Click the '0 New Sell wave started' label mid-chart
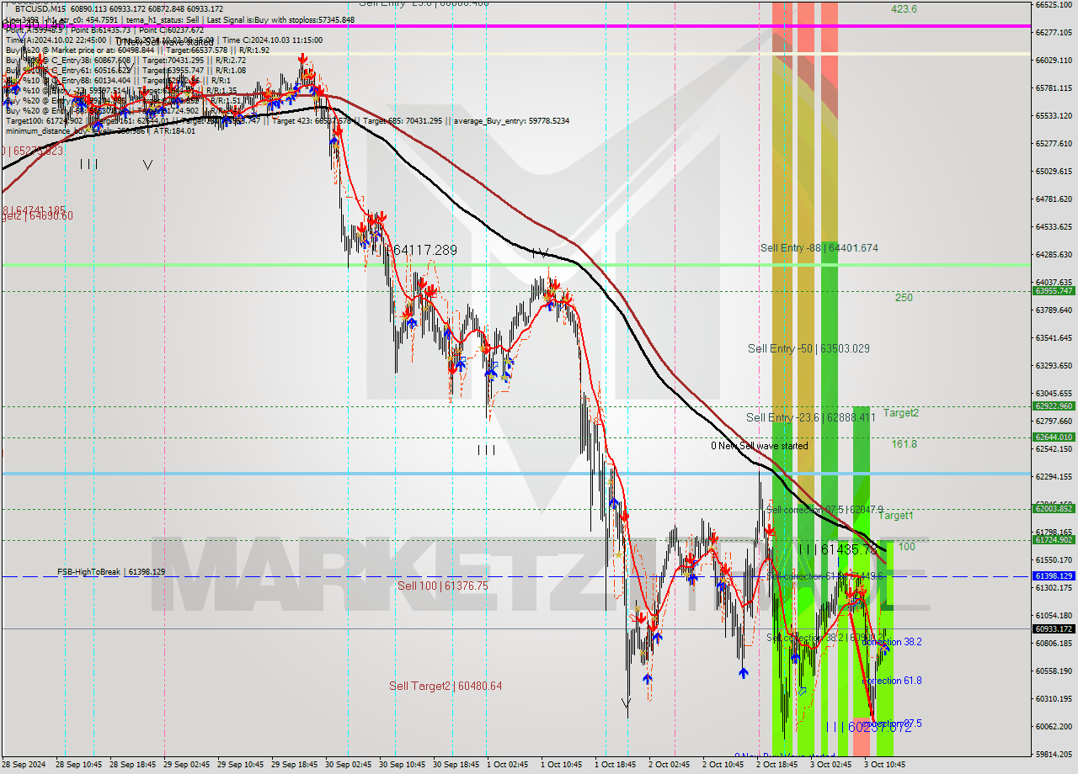Viewport: 1078px width, 774px height. point(760,446)
